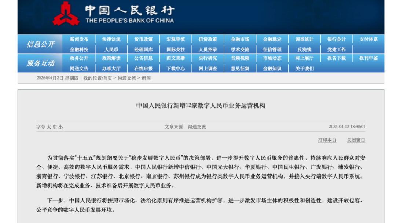
Task: Set font size to 小
Action: [x=60, y=127]
